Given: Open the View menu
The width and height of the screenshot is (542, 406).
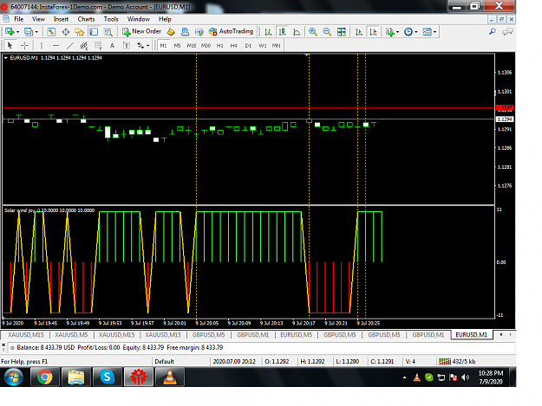Looking at the screenshot, I should point(38,19).
